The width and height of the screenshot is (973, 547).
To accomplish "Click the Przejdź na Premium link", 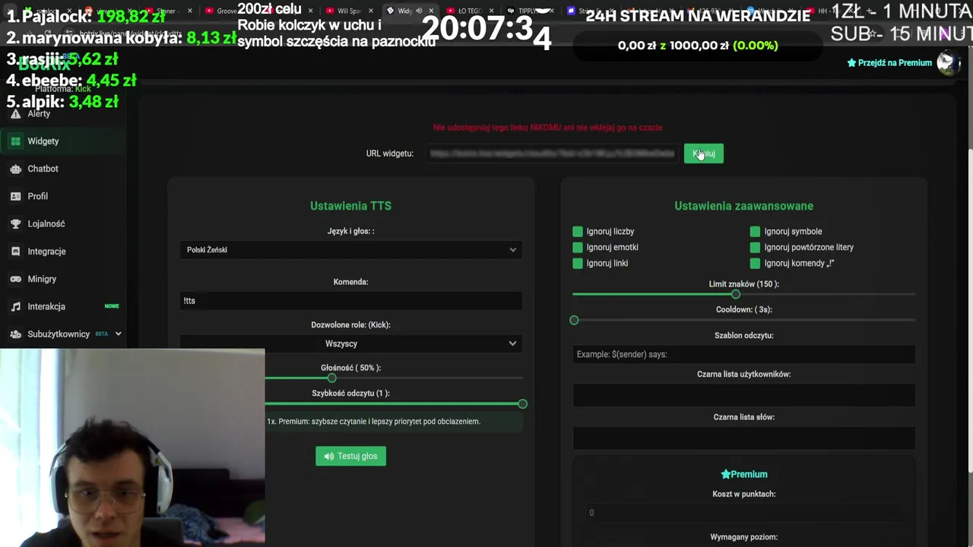I will (889, 63).
